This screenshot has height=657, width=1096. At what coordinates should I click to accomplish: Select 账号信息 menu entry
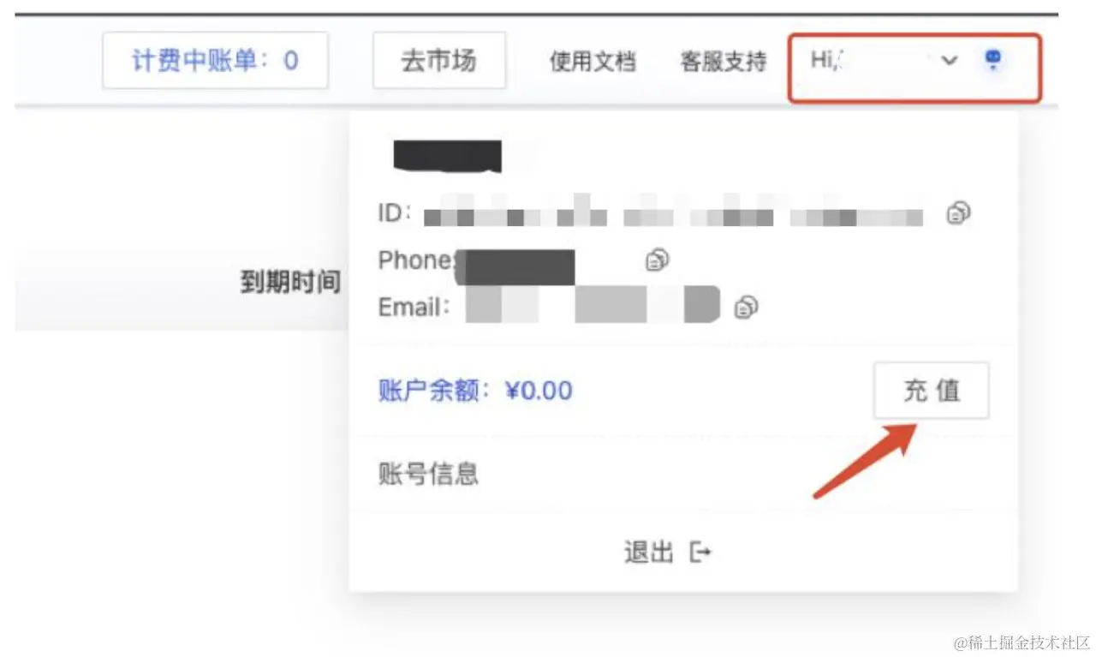coord(428,474)
